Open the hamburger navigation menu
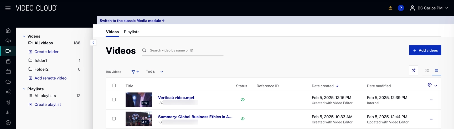454x129 pixels. (8, 8)
